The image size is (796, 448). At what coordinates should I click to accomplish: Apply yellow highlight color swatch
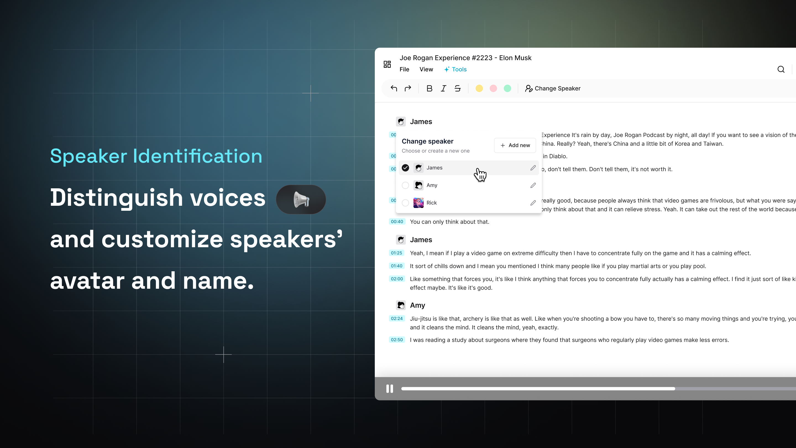pos(479,88)
